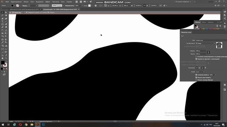
Task: Click the Pattern Tile Tool icon
Action: [x=182, y=36]
